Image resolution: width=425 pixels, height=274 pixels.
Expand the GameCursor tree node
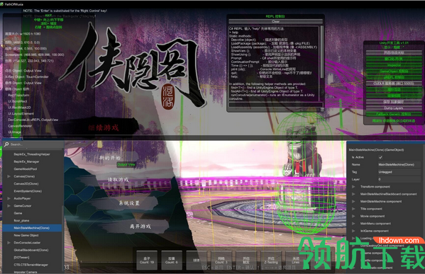tap(9, 206)
